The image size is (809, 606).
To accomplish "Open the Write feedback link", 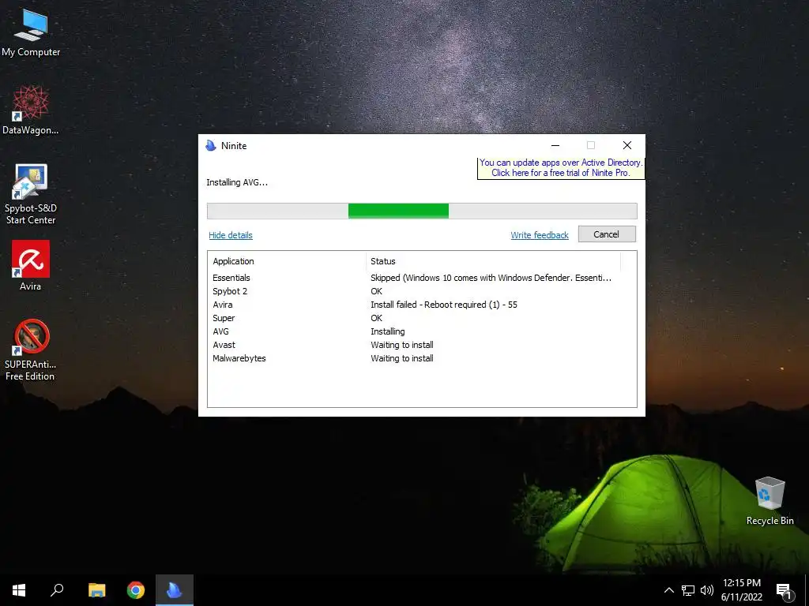I will (539, 235).
